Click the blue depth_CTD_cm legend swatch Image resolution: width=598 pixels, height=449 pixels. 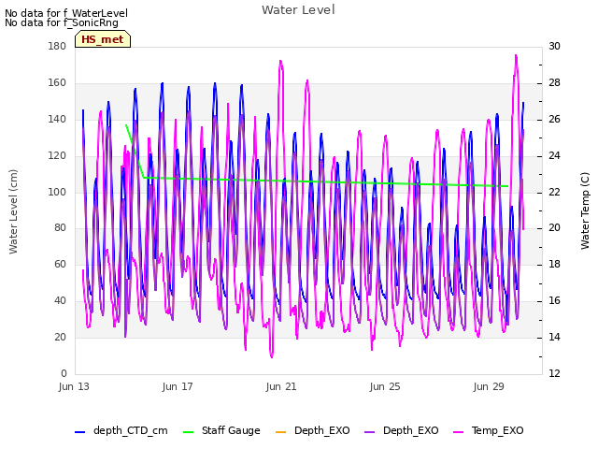click(x=79, y=432)
